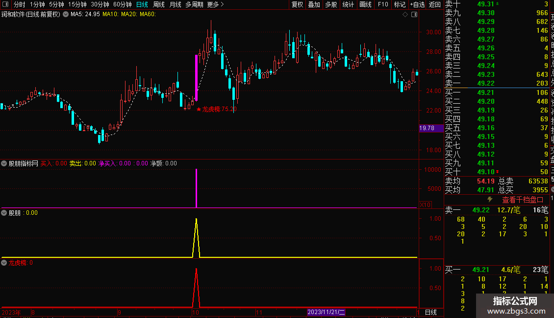The image size is (554, 318).
Task: Click the lightning icon beside 查看千档盘口
Action: 490,199
